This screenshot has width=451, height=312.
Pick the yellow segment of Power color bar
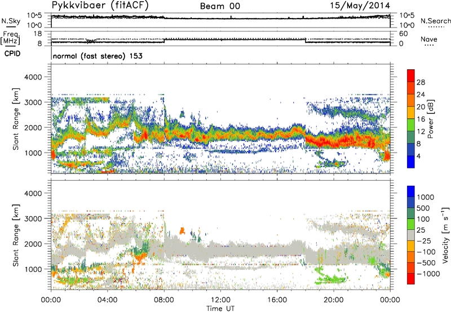(411, 113)
